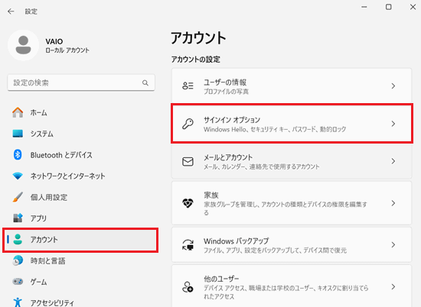Focus the 設定の検索 field
Viewport: 421px width, 307px height.
81,82
